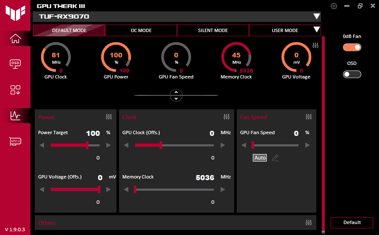The image size is (379, 235).
Task: Expand the TUF-RX9070 GPU selection dropdown
Action: coord(316,16)
